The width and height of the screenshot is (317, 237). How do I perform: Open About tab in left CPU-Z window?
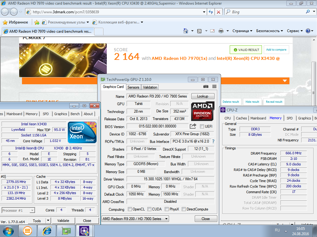pos(88,114)
